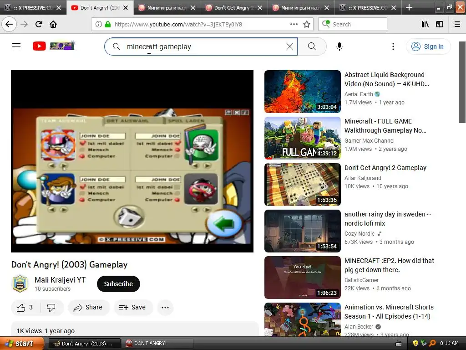Open the YouTube guide hamburger menu
466x350 pixels.
[x=16, y=46]
